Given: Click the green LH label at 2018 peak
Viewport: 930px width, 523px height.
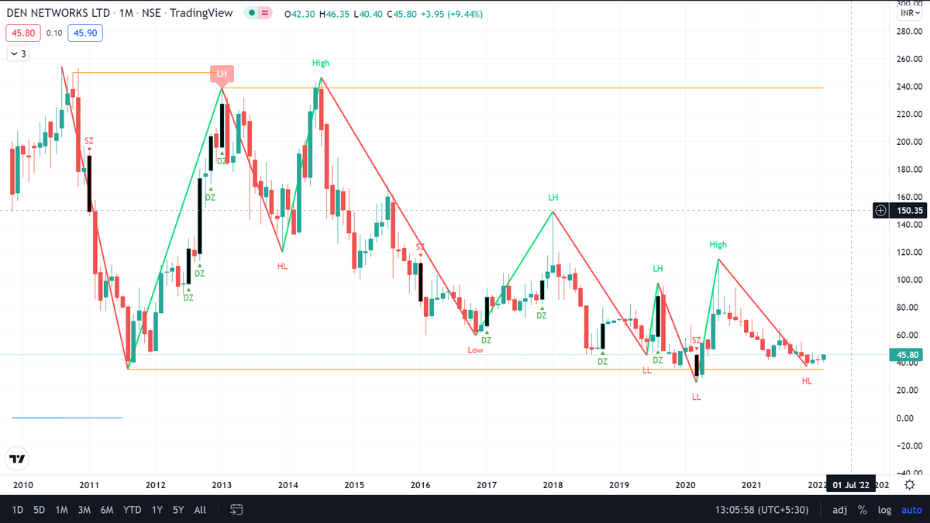Looking at the screenshot, I should click(553, 198).
